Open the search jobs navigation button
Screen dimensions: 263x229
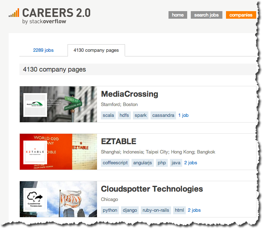[206, 15]
